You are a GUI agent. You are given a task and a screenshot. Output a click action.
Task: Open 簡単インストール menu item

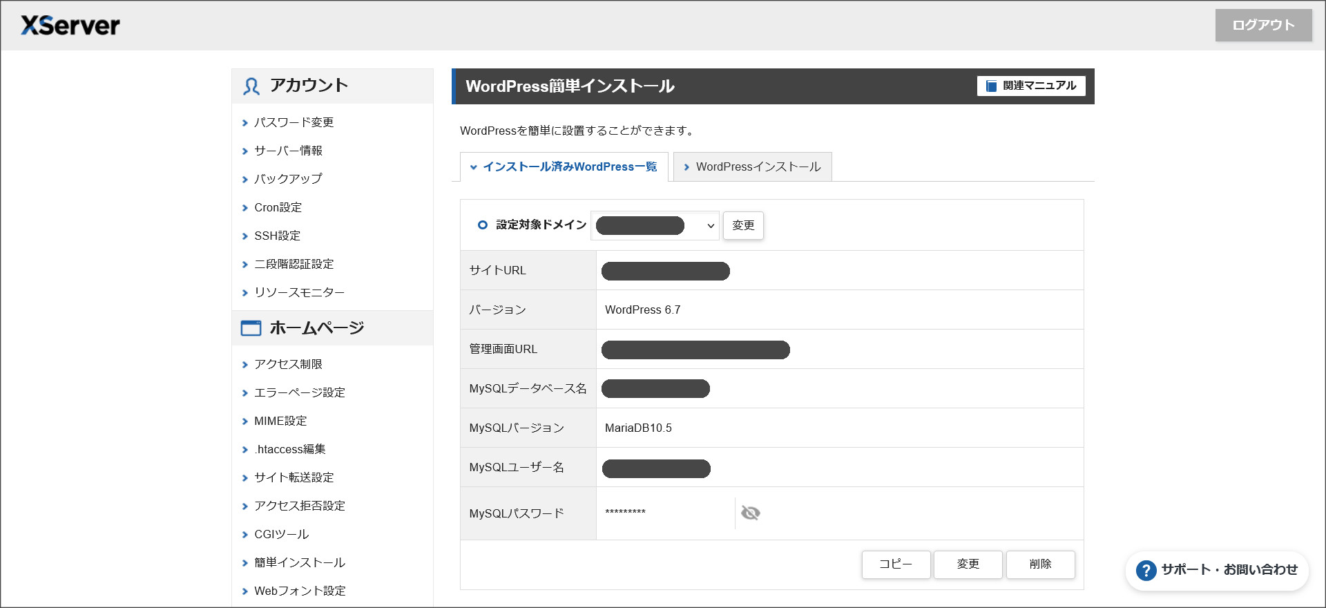coord(299,562)
